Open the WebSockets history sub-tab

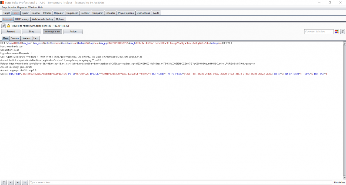click(x=42, y=19)
